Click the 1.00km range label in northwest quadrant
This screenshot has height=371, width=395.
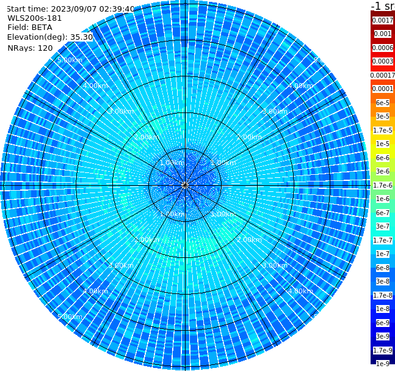click(173, 163)
